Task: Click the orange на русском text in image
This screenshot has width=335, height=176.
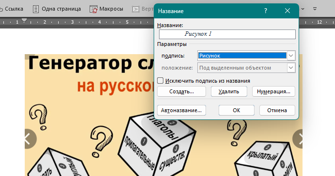Action: (x=115, y=86)
